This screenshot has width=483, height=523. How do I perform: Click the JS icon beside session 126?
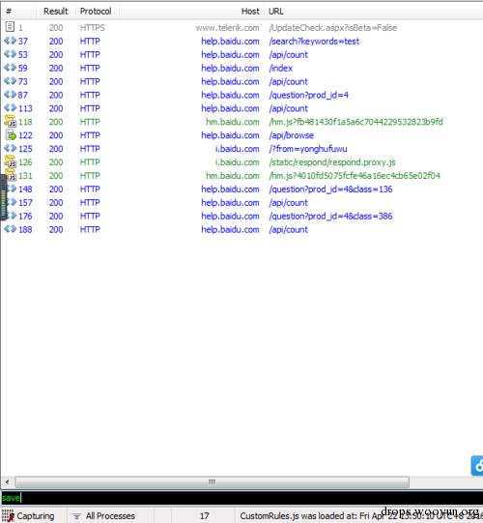coord(10,161)
